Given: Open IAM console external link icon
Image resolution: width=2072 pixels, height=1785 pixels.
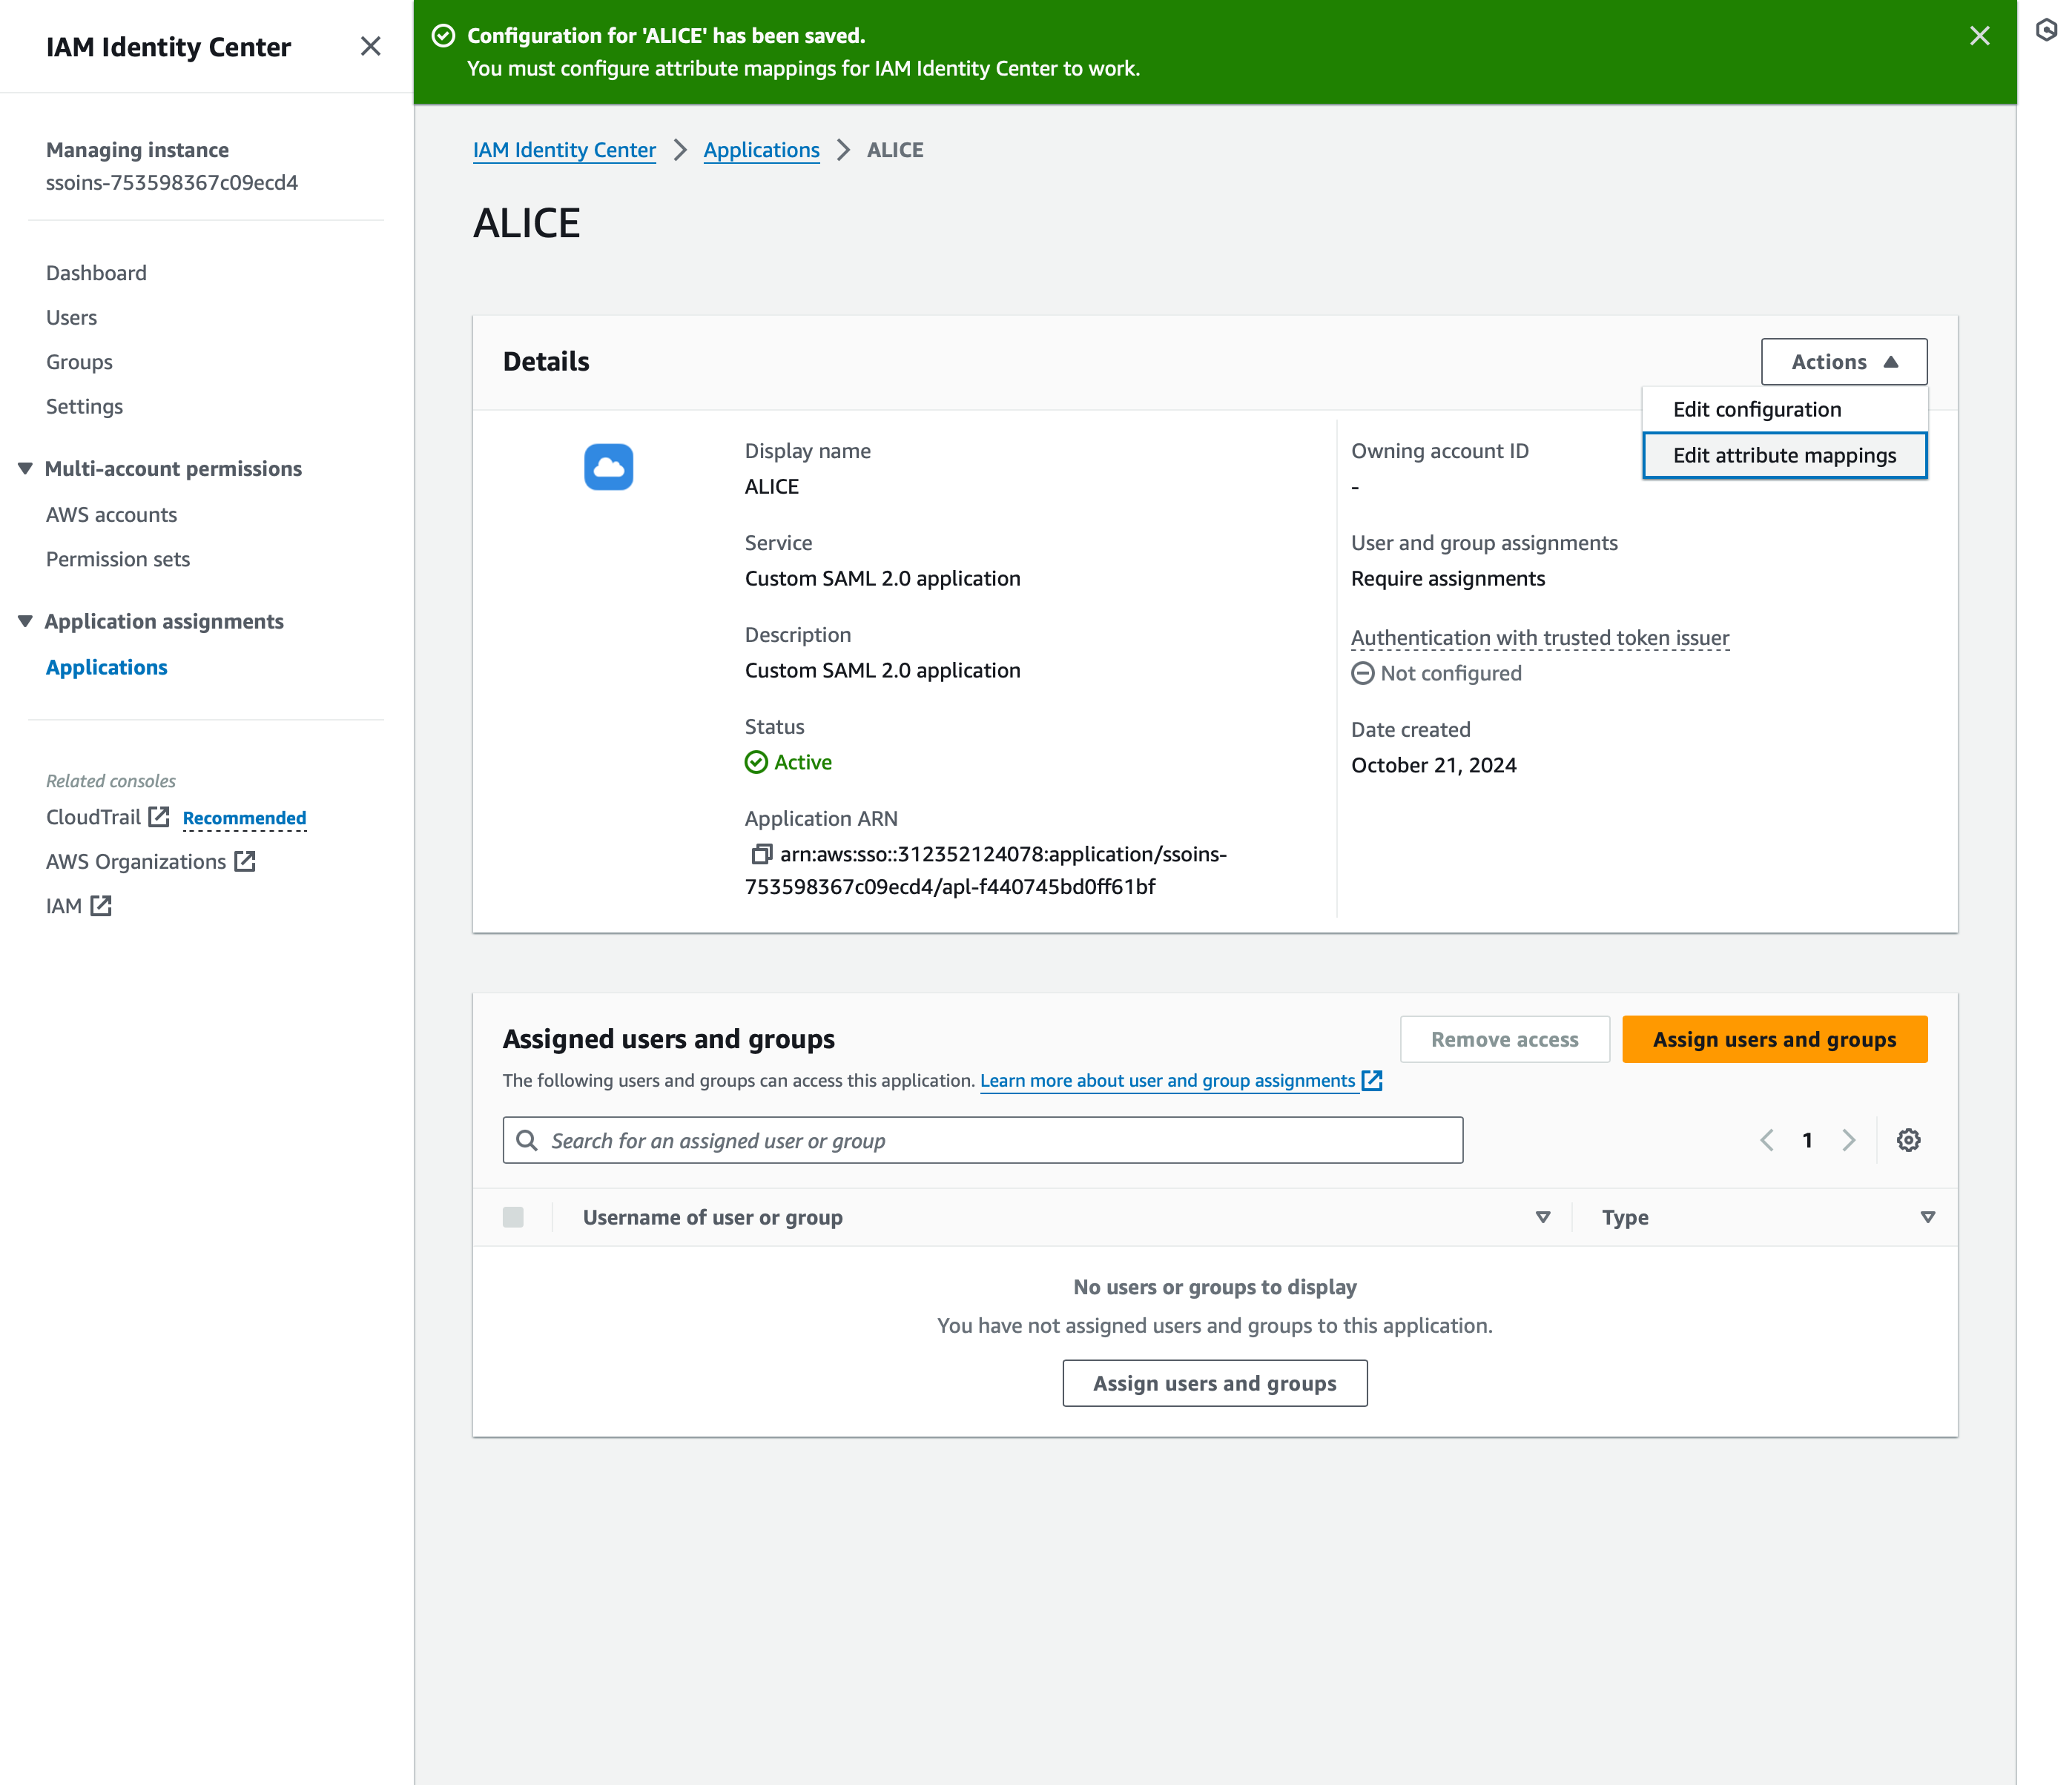Looking at the screenshot, I should pyautogui.click(x=101, y=906).
